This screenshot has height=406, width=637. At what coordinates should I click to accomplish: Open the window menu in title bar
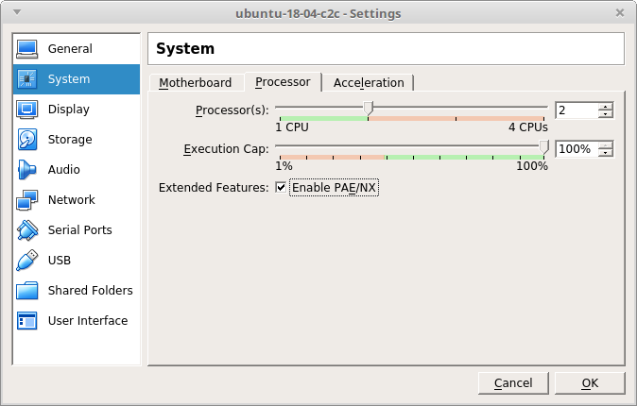pos(17,13)
